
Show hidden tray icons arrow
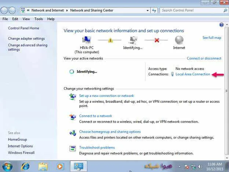click(x=179, y=166)
